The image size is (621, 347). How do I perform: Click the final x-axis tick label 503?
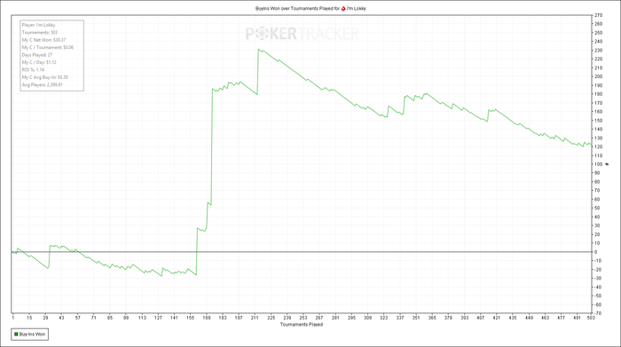pyautogui.click(x=591, y=318)
